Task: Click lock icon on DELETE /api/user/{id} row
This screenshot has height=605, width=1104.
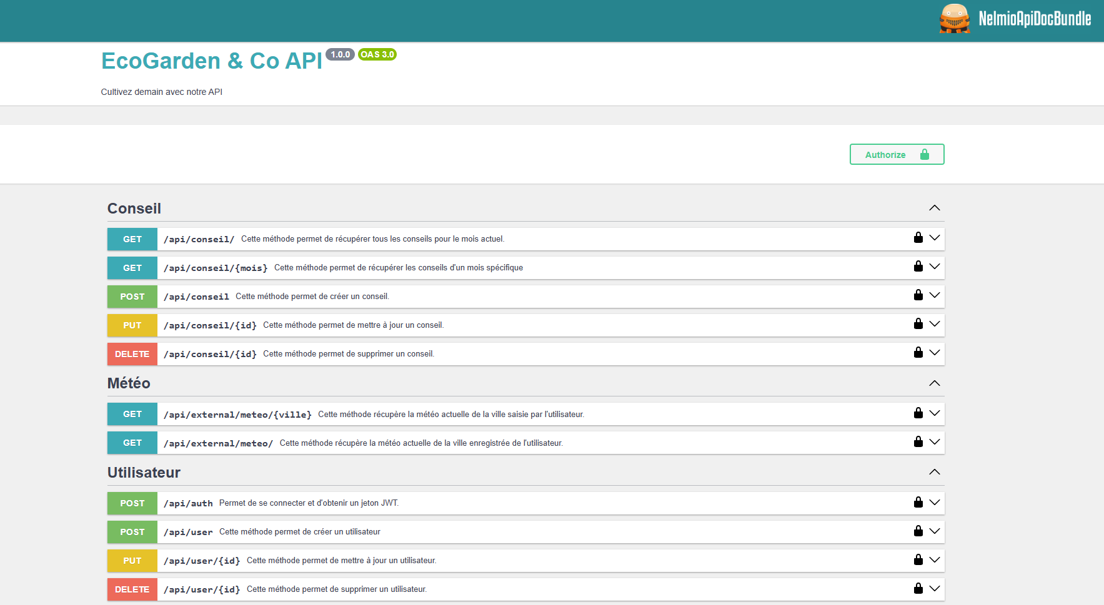Action: coord(918,589)
